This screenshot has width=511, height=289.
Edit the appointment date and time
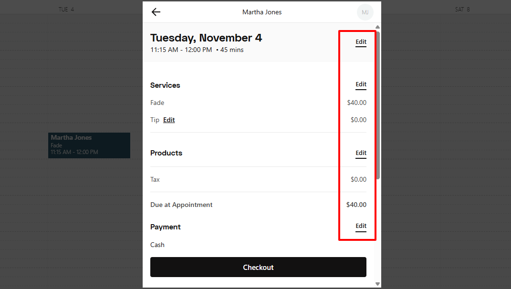[361, 42]
